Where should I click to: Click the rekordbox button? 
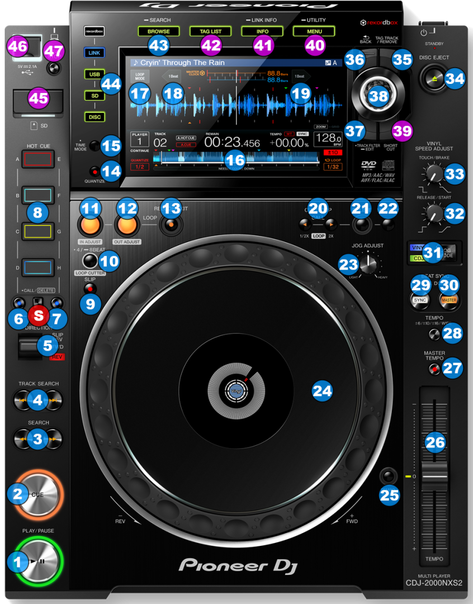pos(94,31)
